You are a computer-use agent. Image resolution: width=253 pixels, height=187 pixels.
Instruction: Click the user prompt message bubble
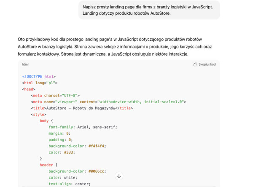coord(149,10)
